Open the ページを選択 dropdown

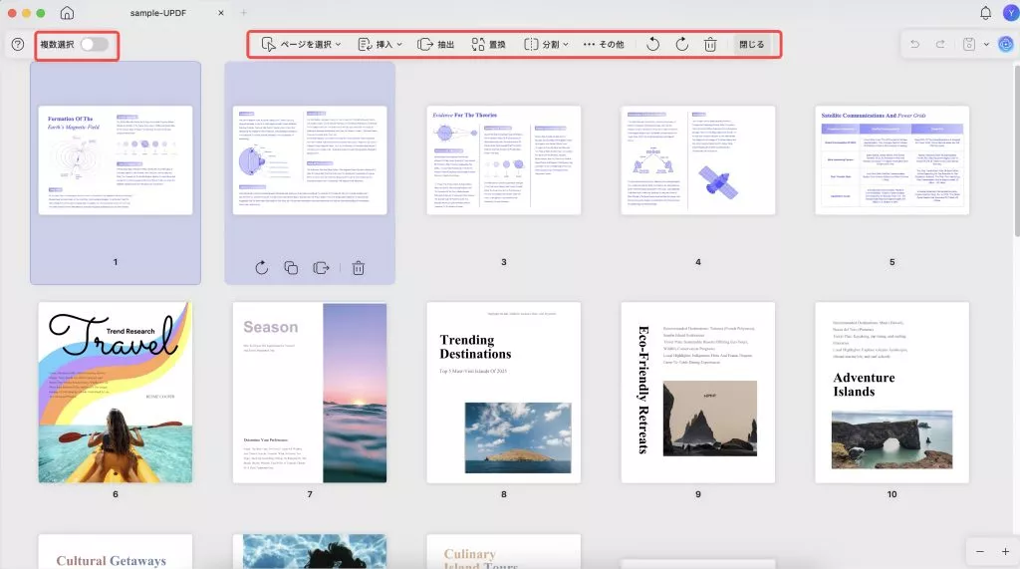point(301,44)
